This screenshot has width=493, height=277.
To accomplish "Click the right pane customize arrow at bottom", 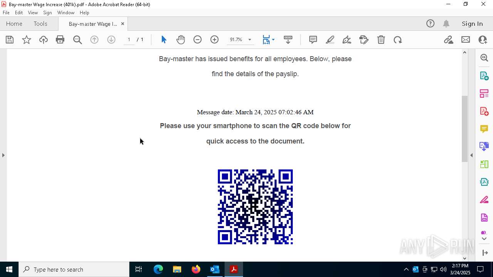I will point(485,253).
